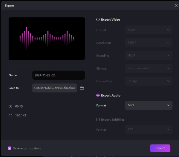Screen dimensions: 179x157
Task: Click the Save to path field
Action: tap(55, 88)
